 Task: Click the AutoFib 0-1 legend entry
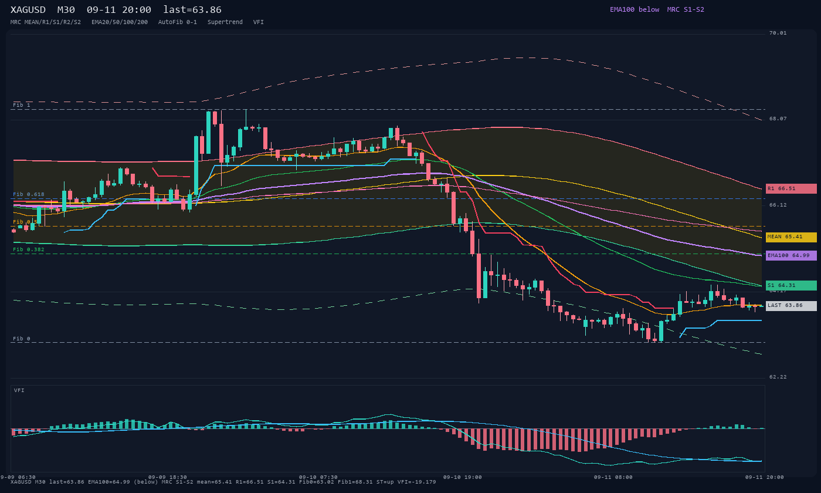tap(178, 22)
